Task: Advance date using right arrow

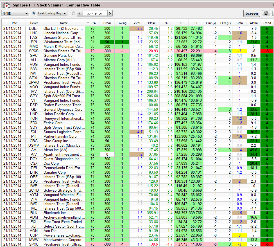Action: pos(110,13)
